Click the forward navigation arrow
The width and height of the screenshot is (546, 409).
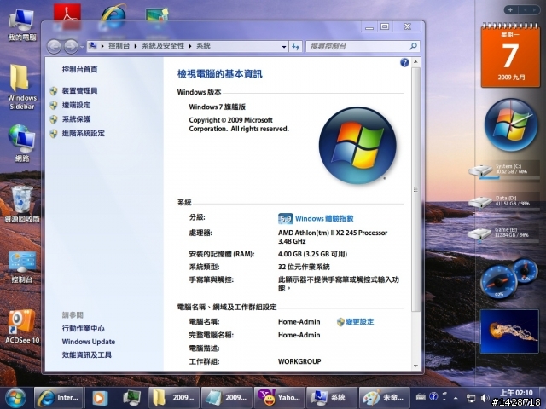pyautogui.click(x=71, y=47)
